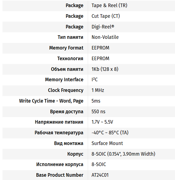Select the Write Cycle Time label
The image size is (175, 180).
click(x=51, y=101)
